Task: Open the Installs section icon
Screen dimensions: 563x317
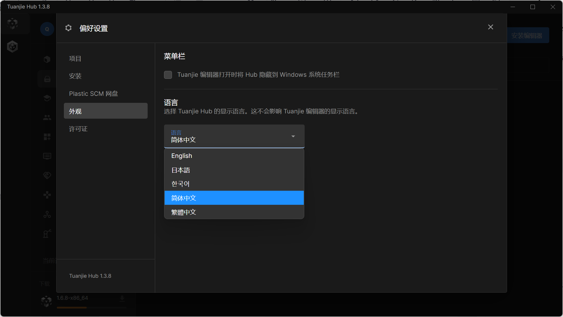Action: [47, 79]
